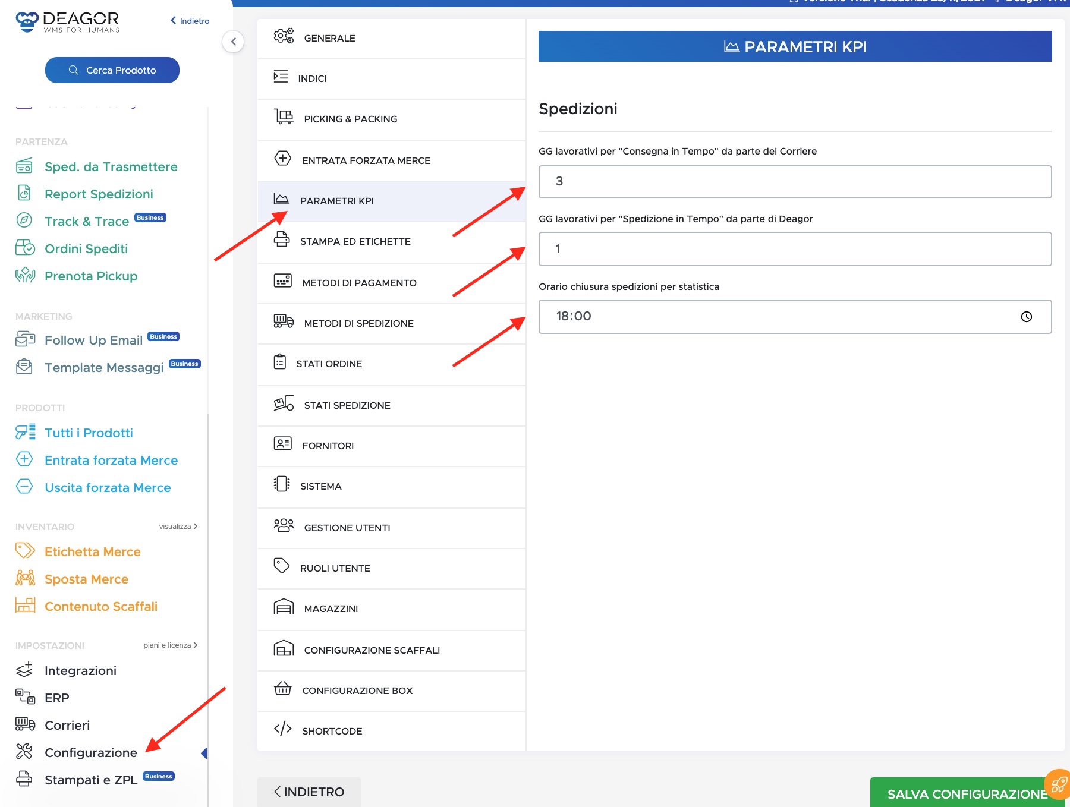Viewport: 1070px width, 807px height.
Task: Open the METODI DI SPEDIZIONE section
Action: coord(391,323)
